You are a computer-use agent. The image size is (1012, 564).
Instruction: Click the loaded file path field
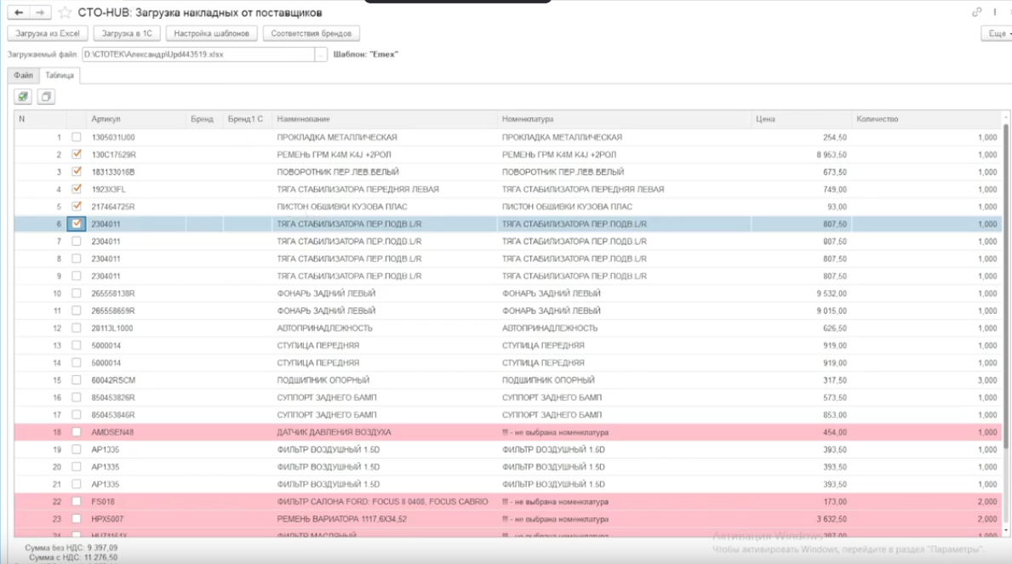click(198, 54)
